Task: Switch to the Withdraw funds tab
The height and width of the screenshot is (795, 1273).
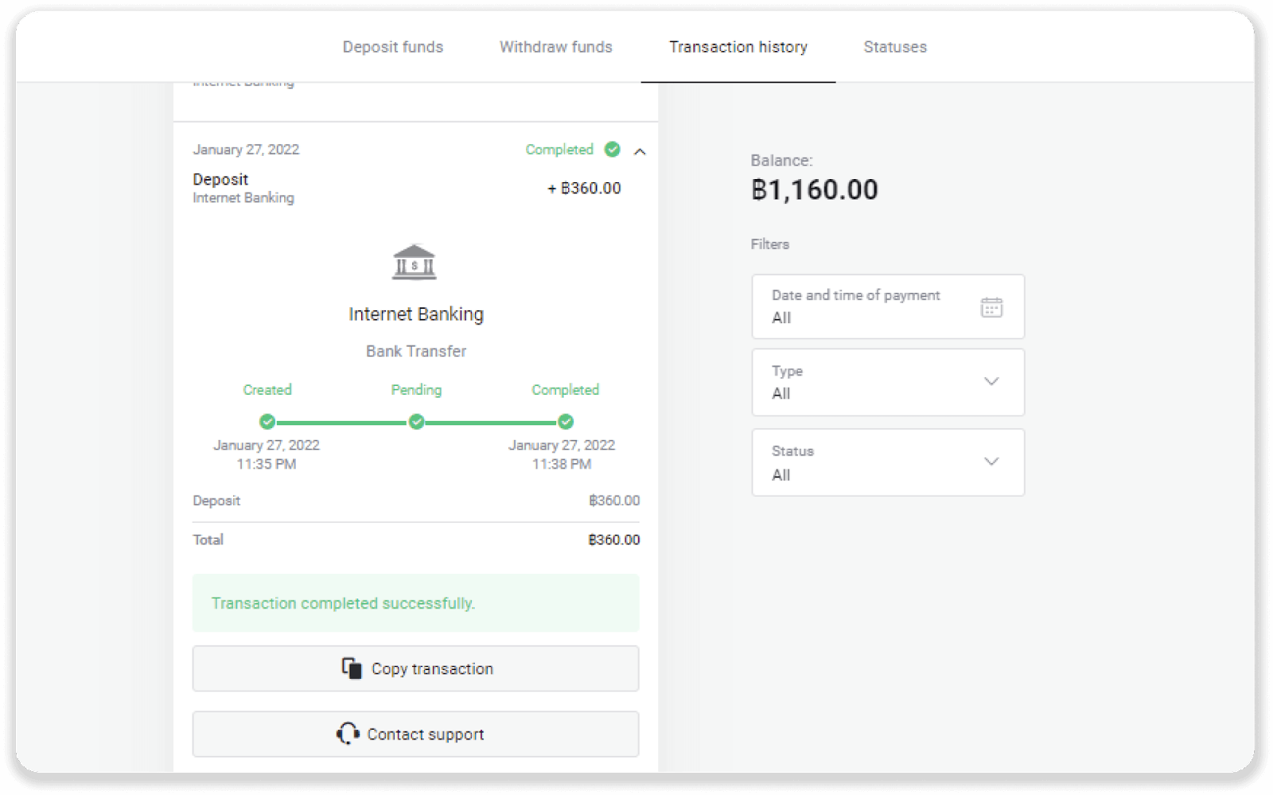Action: pyautogui.click(x=556, y=47)
